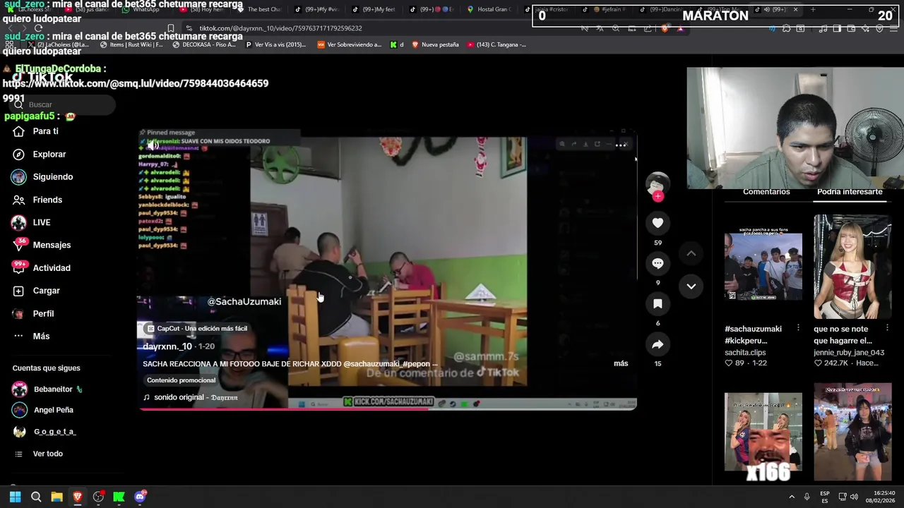The image size is (904, 508).
Task: Open Ver Sobreviviendo a bookmark
Action: [349, 44]
